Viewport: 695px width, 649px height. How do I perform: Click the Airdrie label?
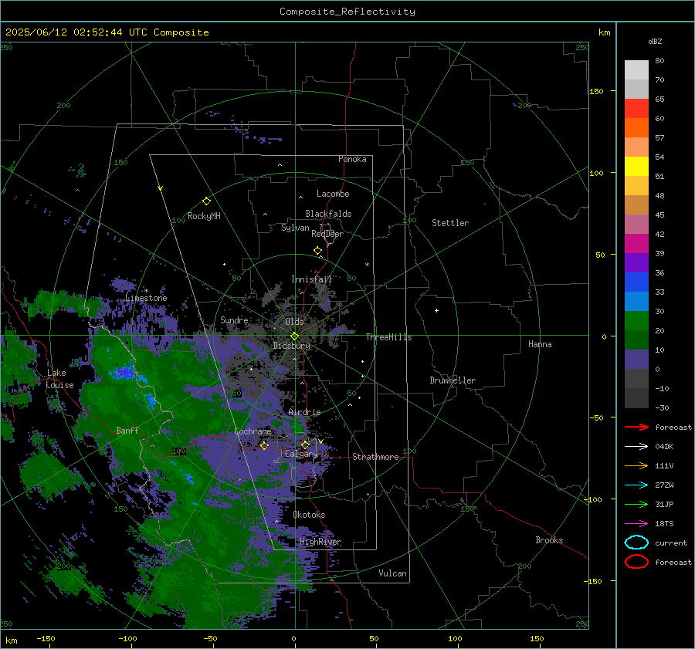[304, 412]
